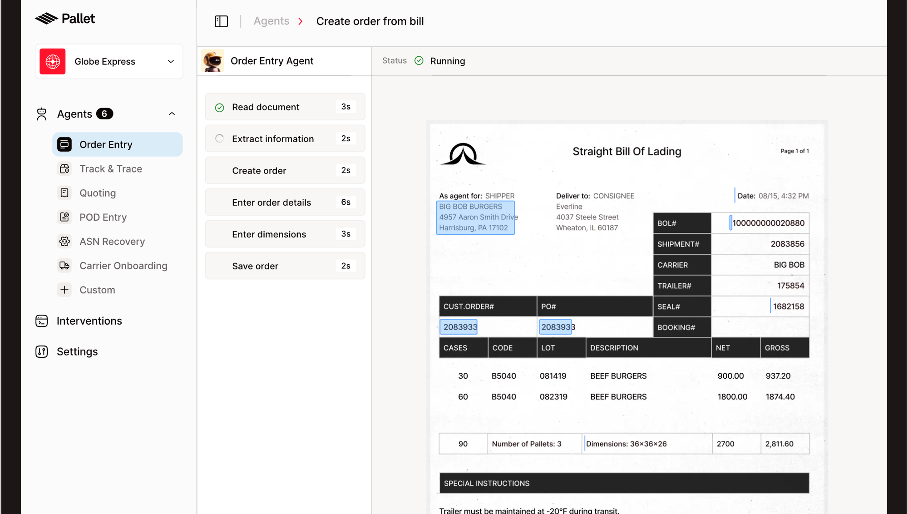Collapse the Agents section chevron
The height and width of the screenshot is (514, 908).
(172, 114)
